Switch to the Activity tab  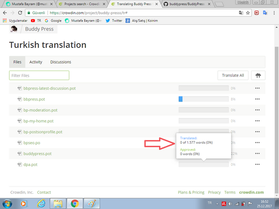[36, 62]
